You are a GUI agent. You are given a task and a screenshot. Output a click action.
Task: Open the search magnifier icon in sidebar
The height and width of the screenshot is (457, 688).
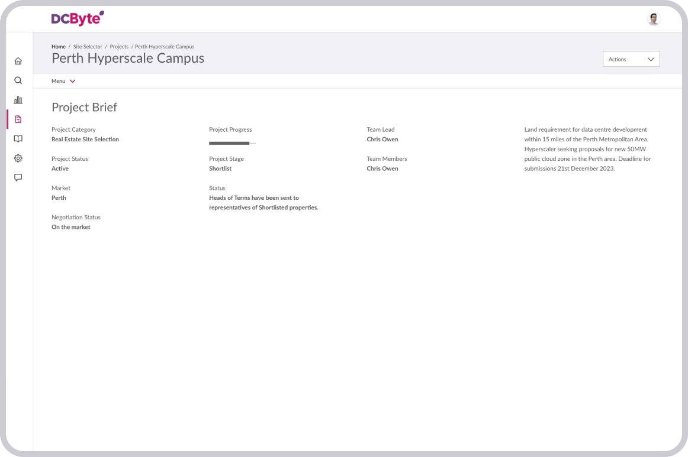pos(18,80)
